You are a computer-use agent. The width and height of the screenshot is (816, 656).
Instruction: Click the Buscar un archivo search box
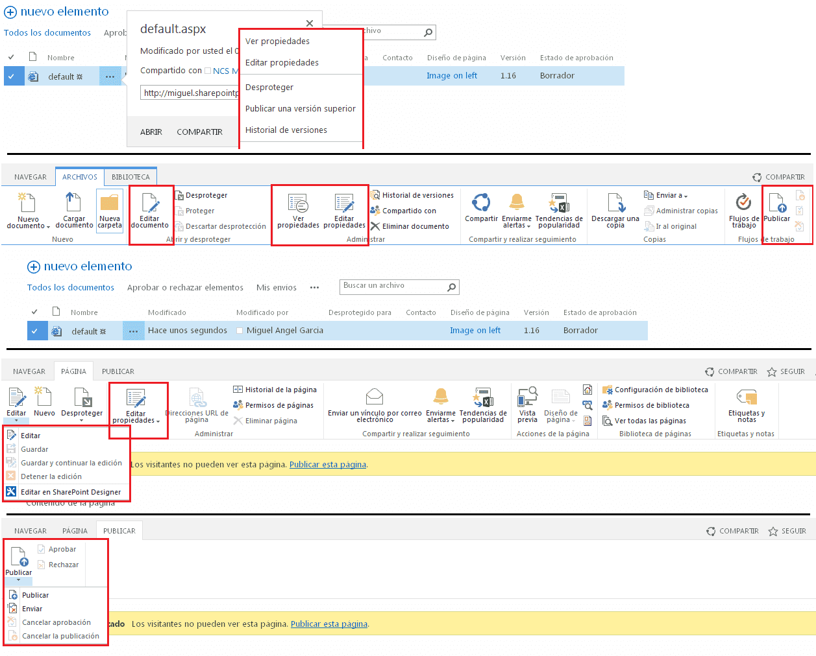coord(399,287)
